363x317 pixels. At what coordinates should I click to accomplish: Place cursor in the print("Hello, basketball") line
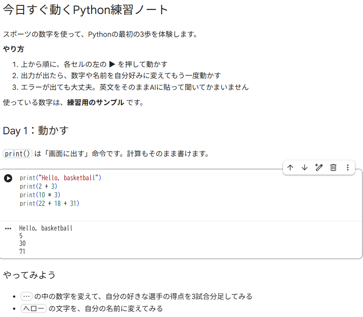[x=60, y=178]
